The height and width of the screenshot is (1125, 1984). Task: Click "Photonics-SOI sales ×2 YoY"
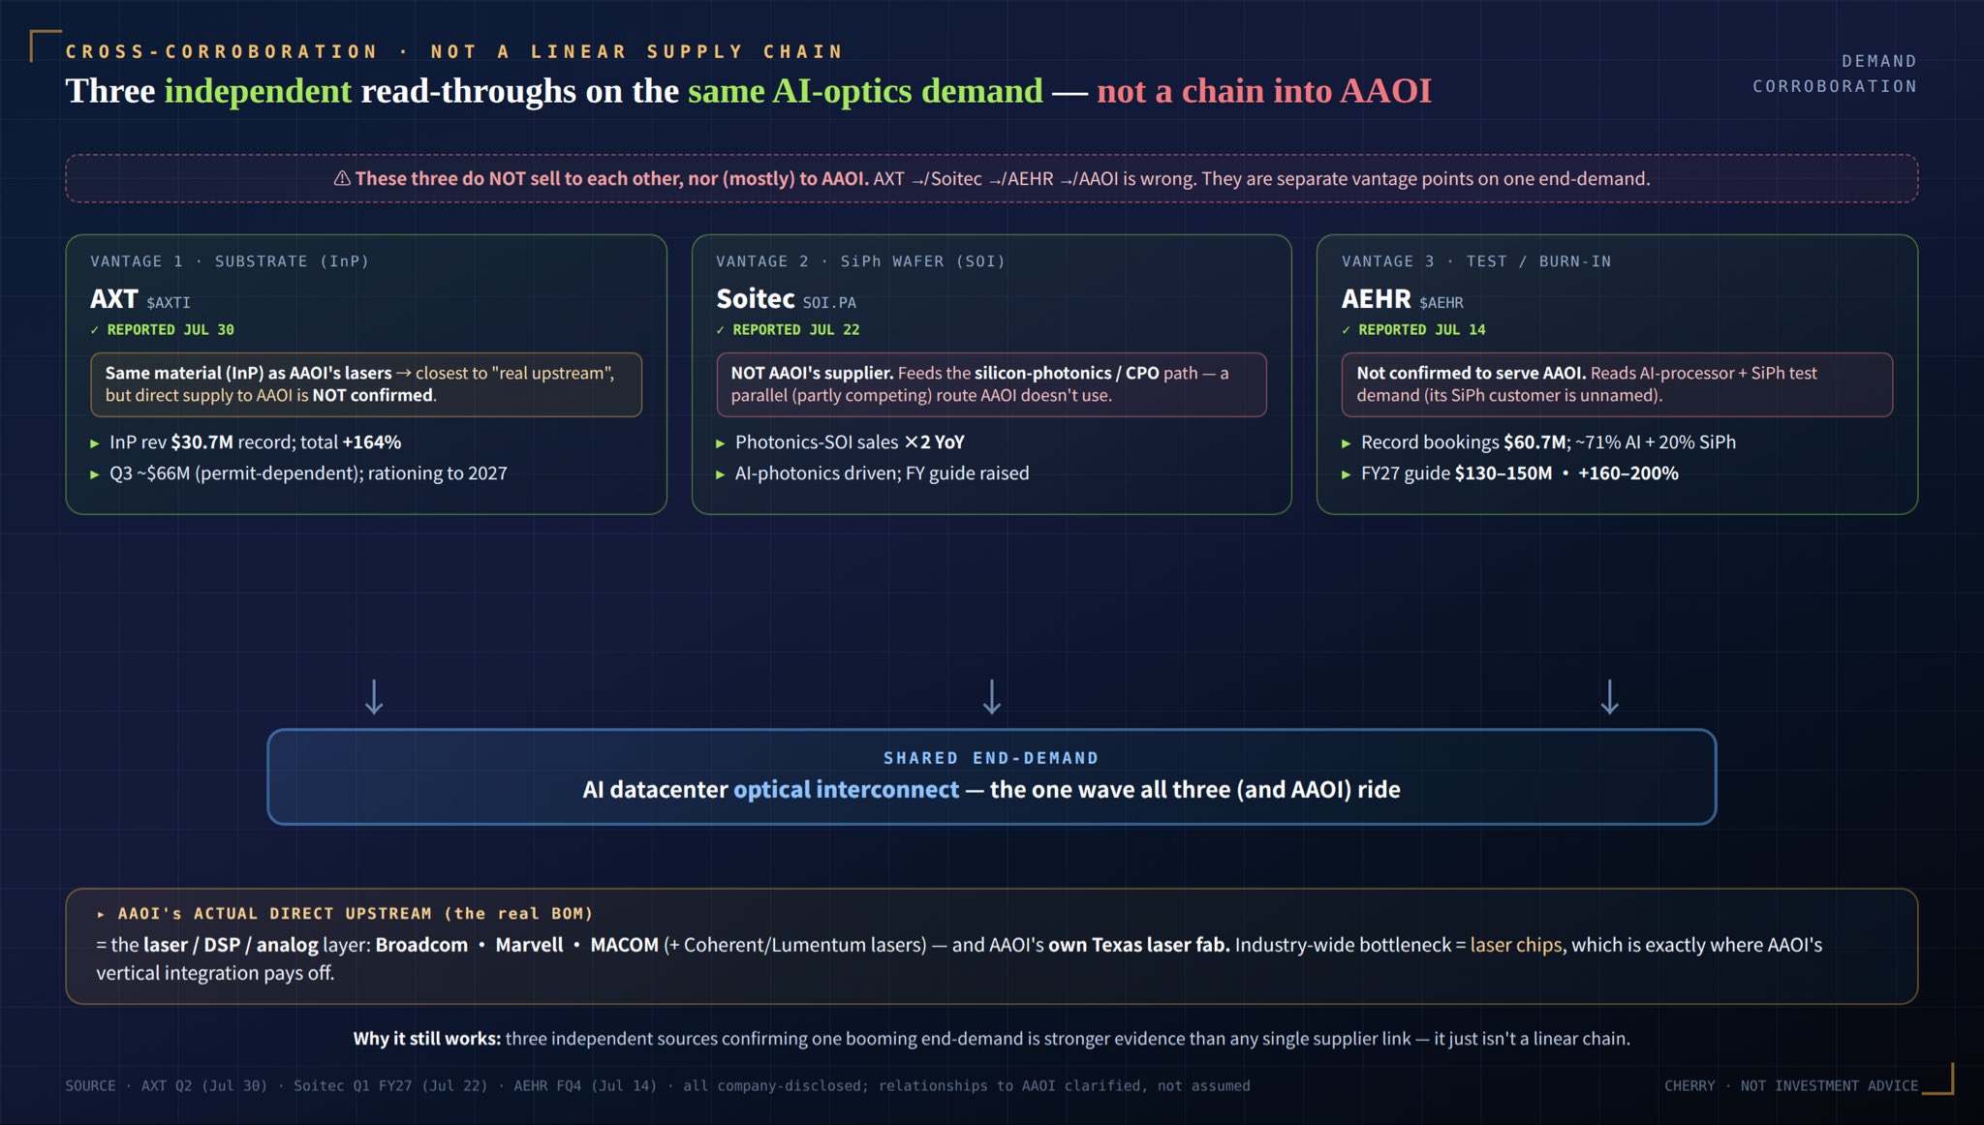[x=850, y=442]
